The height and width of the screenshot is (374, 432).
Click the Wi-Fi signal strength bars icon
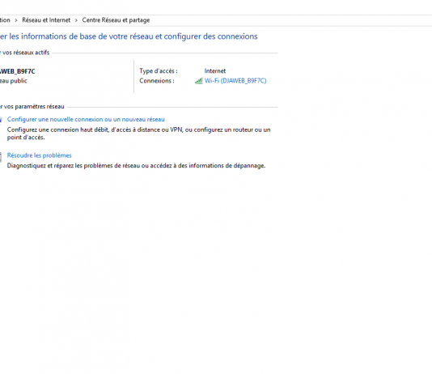point(199,81)
